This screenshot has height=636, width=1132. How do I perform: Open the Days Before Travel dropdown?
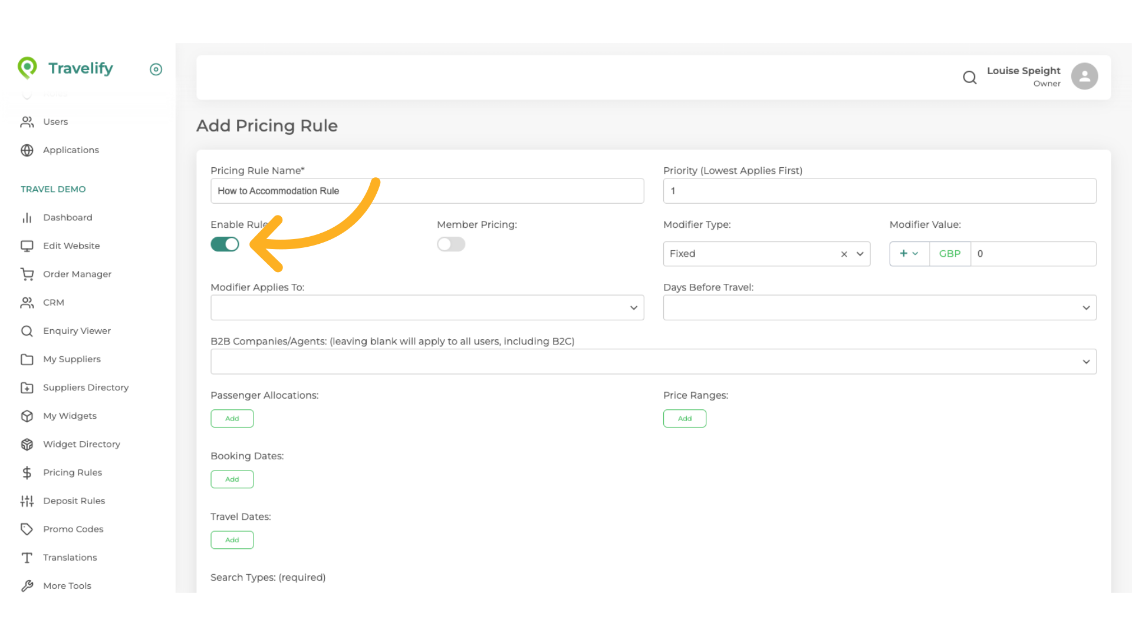tap(879, 307)
